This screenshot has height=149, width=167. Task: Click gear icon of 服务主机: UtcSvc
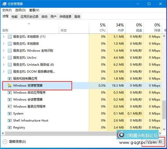[10, 57]
